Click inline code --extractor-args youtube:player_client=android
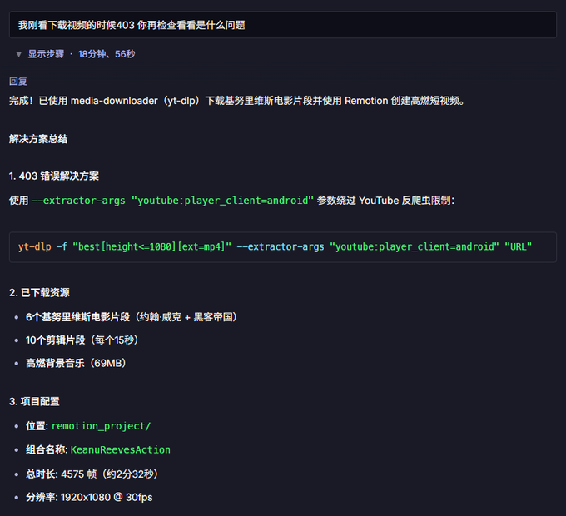Image resolution: width=566 pixels, height=516 pixels. (x=172, y=201)
